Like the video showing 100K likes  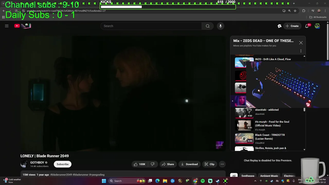click(x=140, y=164)
